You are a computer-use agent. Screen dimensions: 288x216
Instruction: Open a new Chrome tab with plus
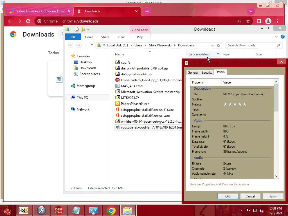tap(147, 11)
